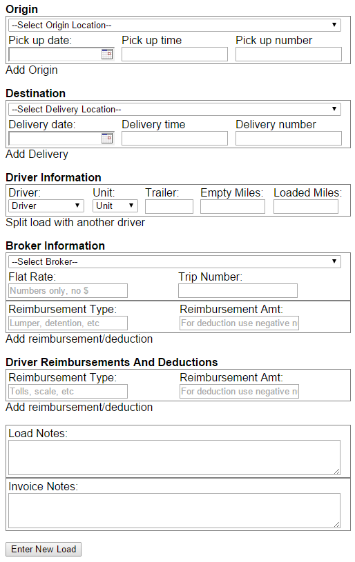The height and width of the screenshot is (562, 355).
Task: Open the Driver dropdown
Action: 46,205
